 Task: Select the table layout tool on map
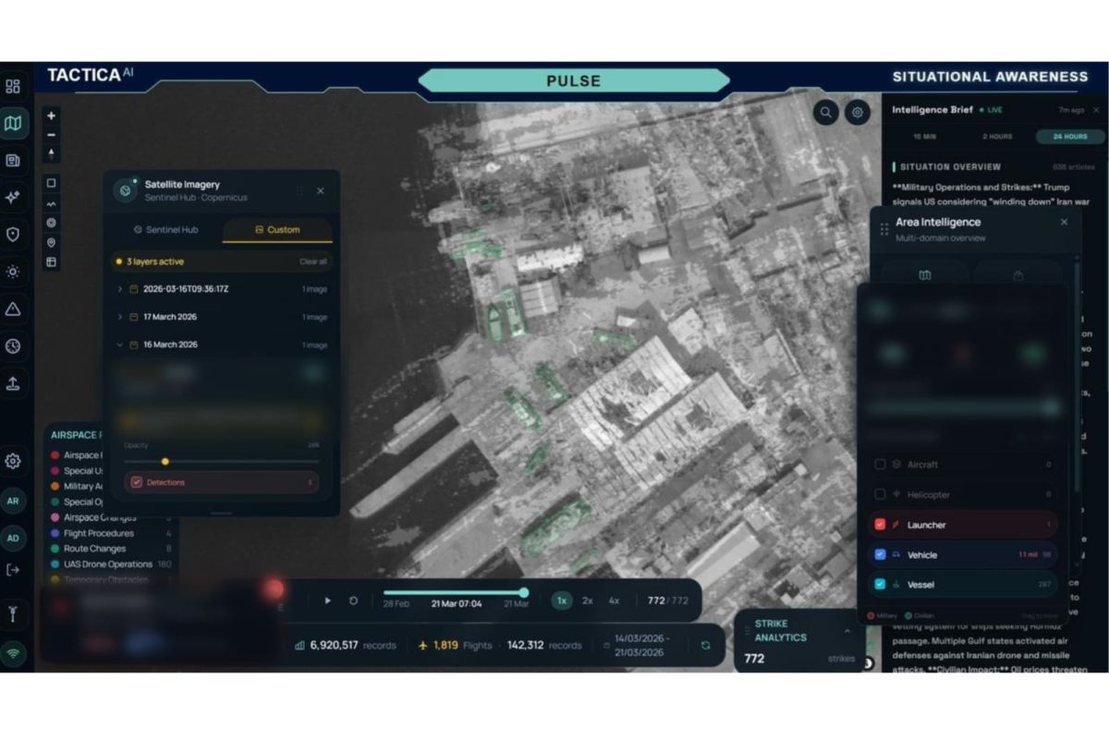(51, 261)
